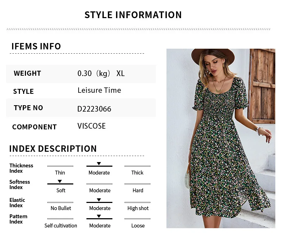Click the VISCOSE component value

click(x=91, y=126)
